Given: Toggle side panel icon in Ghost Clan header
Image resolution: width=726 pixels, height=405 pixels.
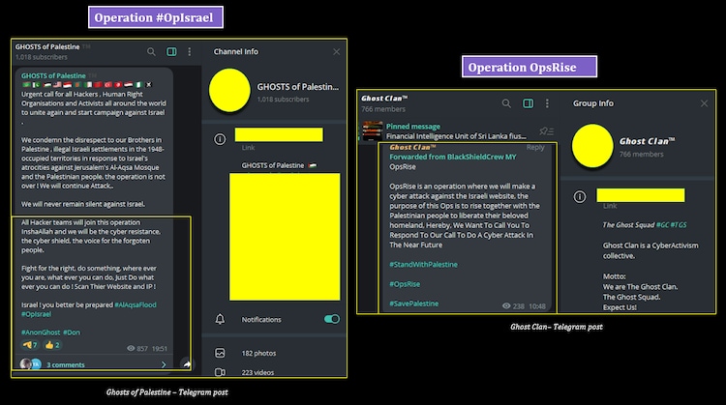Looking at the screenshot, I should pyautogui.click(x=528, y=102).
